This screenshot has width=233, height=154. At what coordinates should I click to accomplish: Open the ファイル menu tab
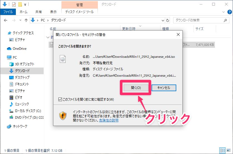click(x=8, y=12)
